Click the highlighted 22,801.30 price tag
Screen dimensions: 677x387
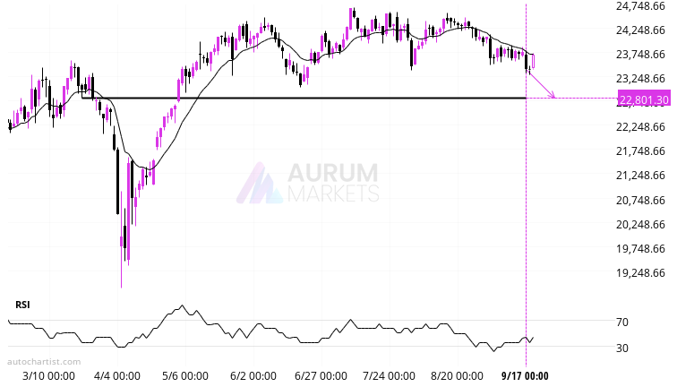[x=641, y=101]
